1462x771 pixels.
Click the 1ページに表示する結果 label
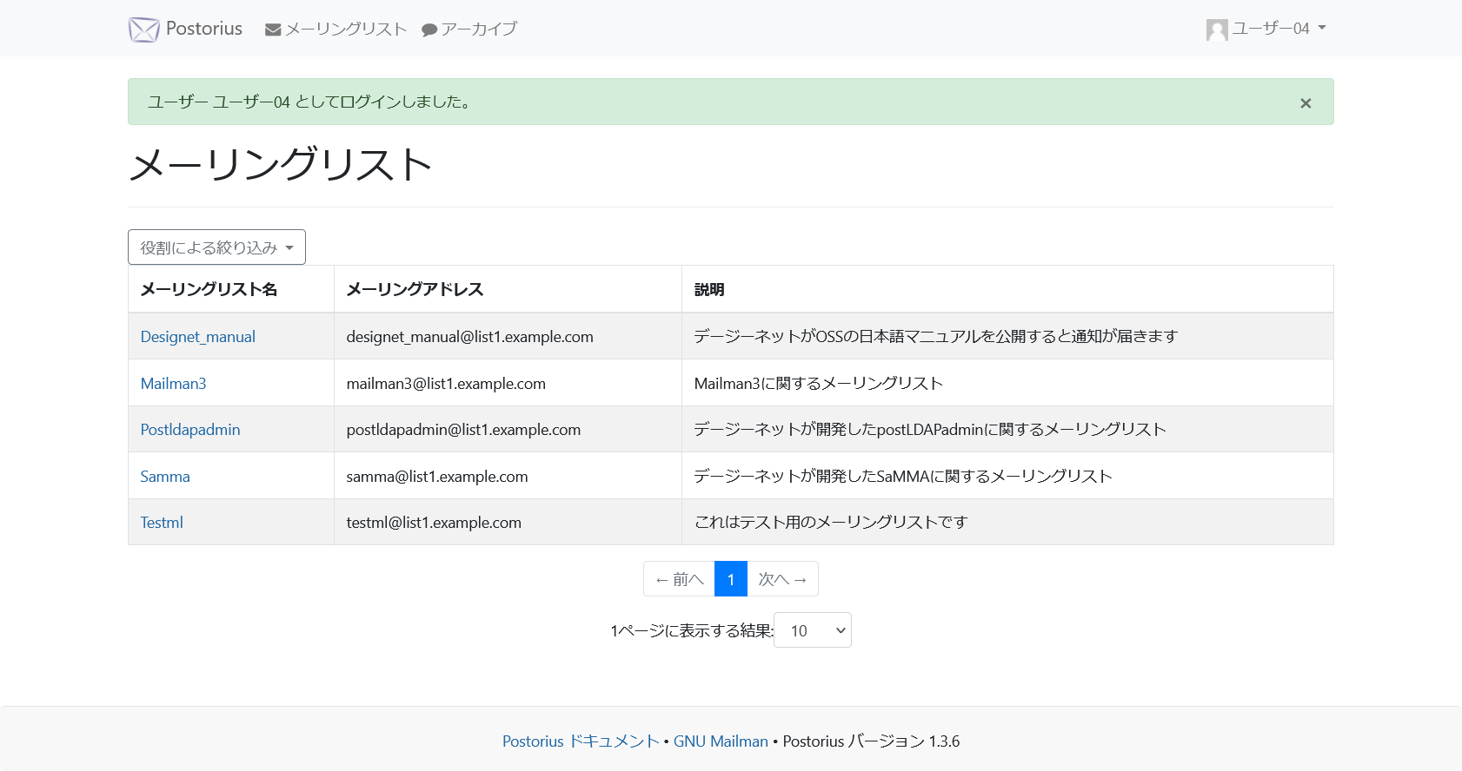(x=692, y=630)
